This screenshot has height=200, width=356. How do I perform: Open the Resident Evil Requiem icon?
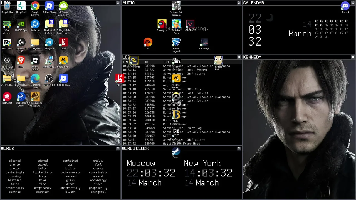[176, 9]
